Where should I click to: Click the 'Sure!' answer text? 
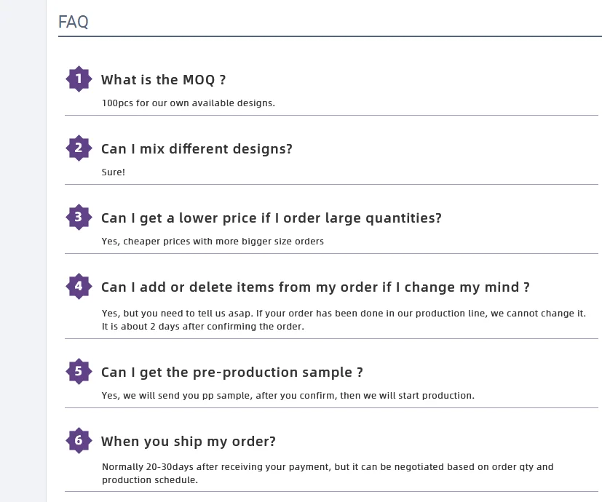point(114,172)
